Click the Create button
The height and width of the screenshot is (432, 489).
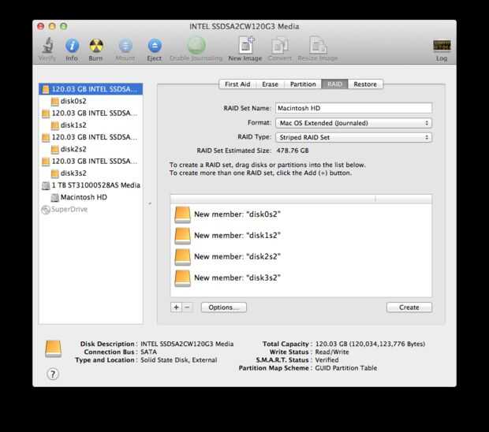409,307
